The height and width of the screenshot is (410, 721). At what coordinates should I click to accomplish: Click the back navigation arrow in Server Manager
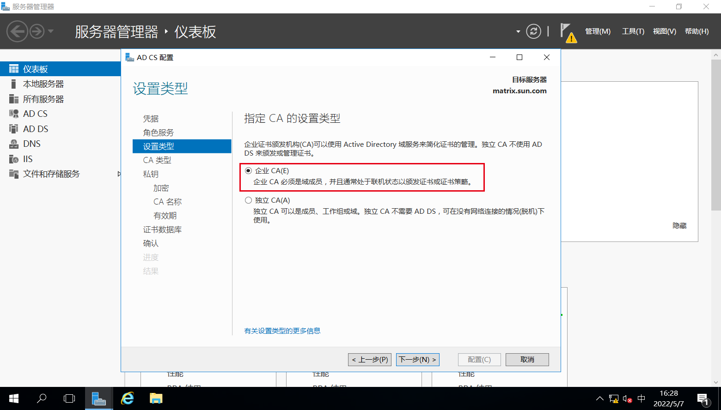tap(18, 31)
